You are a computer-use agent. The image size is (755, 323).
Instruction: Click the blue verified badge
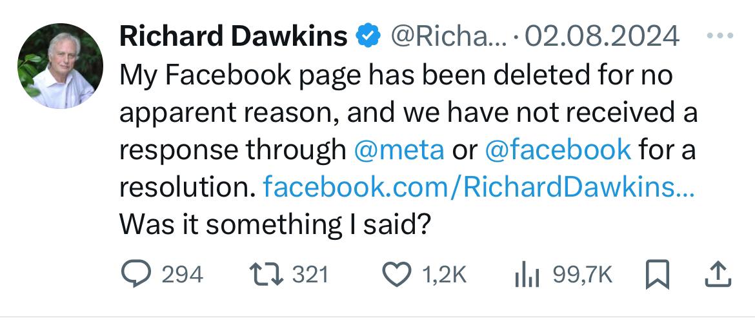click(x=368, y=37)
